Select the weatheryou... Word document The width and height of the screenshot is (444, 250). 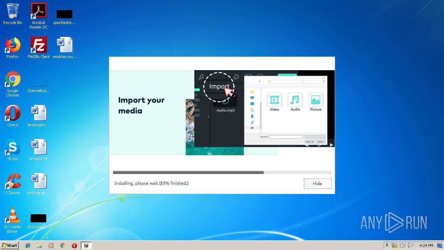(65, 48)
